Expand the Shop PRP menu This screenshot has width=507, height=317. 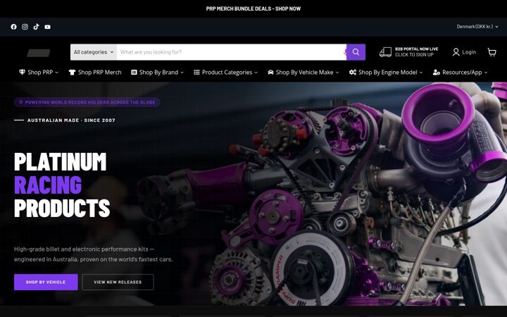pyautogui.click(x=39, y=72)
